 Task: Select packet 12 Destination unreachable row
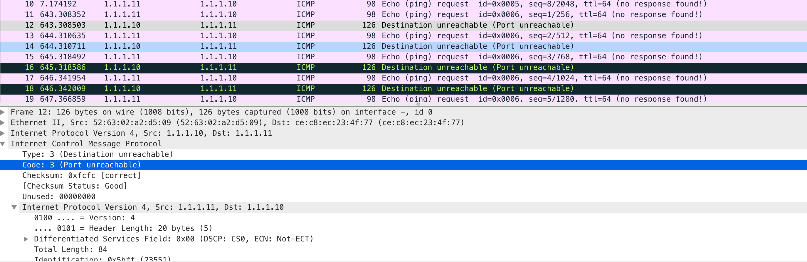point(403,25)
